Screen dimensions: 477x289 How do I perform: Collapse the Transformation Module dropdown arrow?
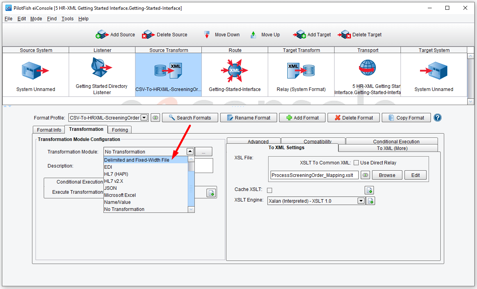tap(190, 152)
